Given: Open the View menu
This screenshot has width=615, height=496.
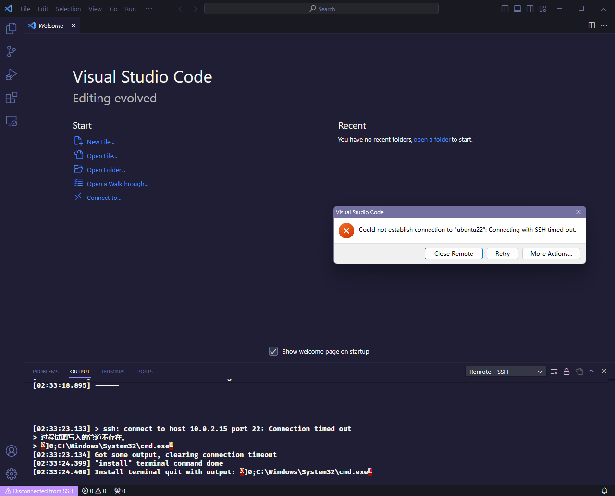Looking at the screenshot, I should [x=95, y=9].
